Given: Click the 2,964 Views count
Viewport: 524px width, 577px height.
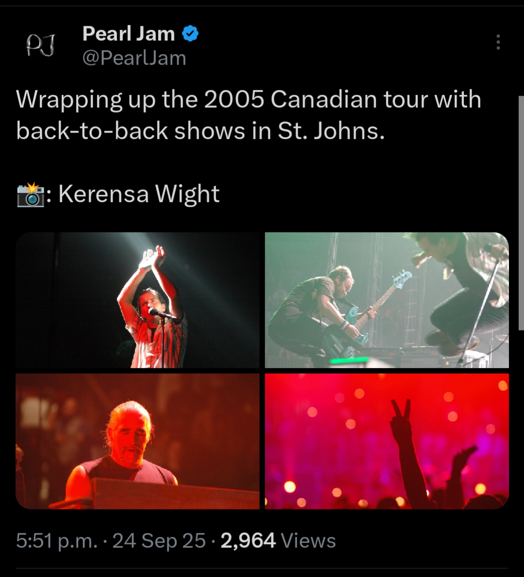Looking at the screenshot, I should point(278,541).
